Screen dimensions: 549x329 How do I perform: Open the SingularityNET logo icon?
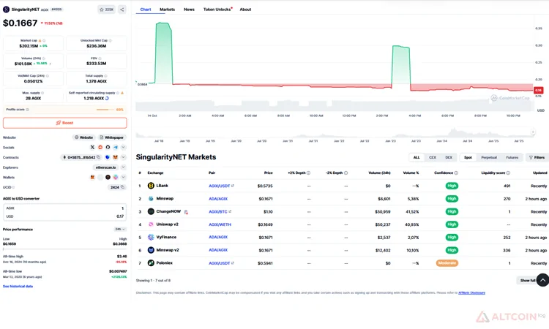click(6, 10)
